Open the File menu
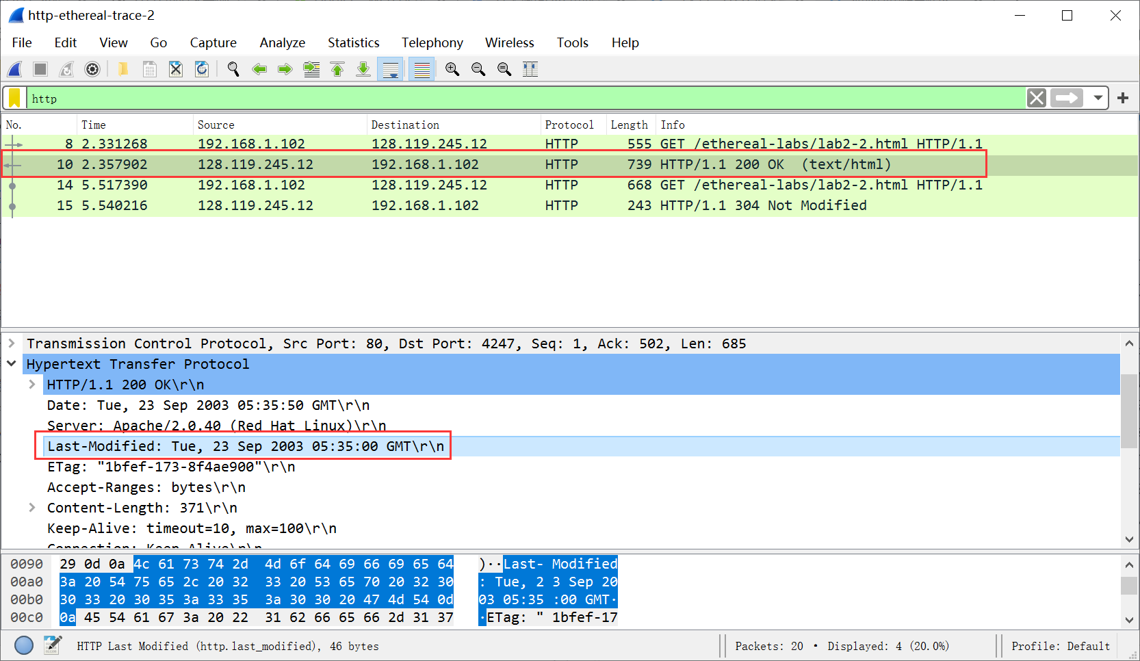The height and width of the screenshot is (661, 1140). click(x=22, y=42)
